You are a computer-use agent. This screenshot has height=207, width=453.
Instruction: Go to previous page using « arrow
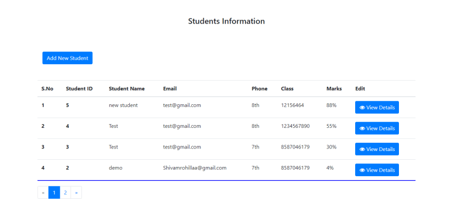point(43,193)
